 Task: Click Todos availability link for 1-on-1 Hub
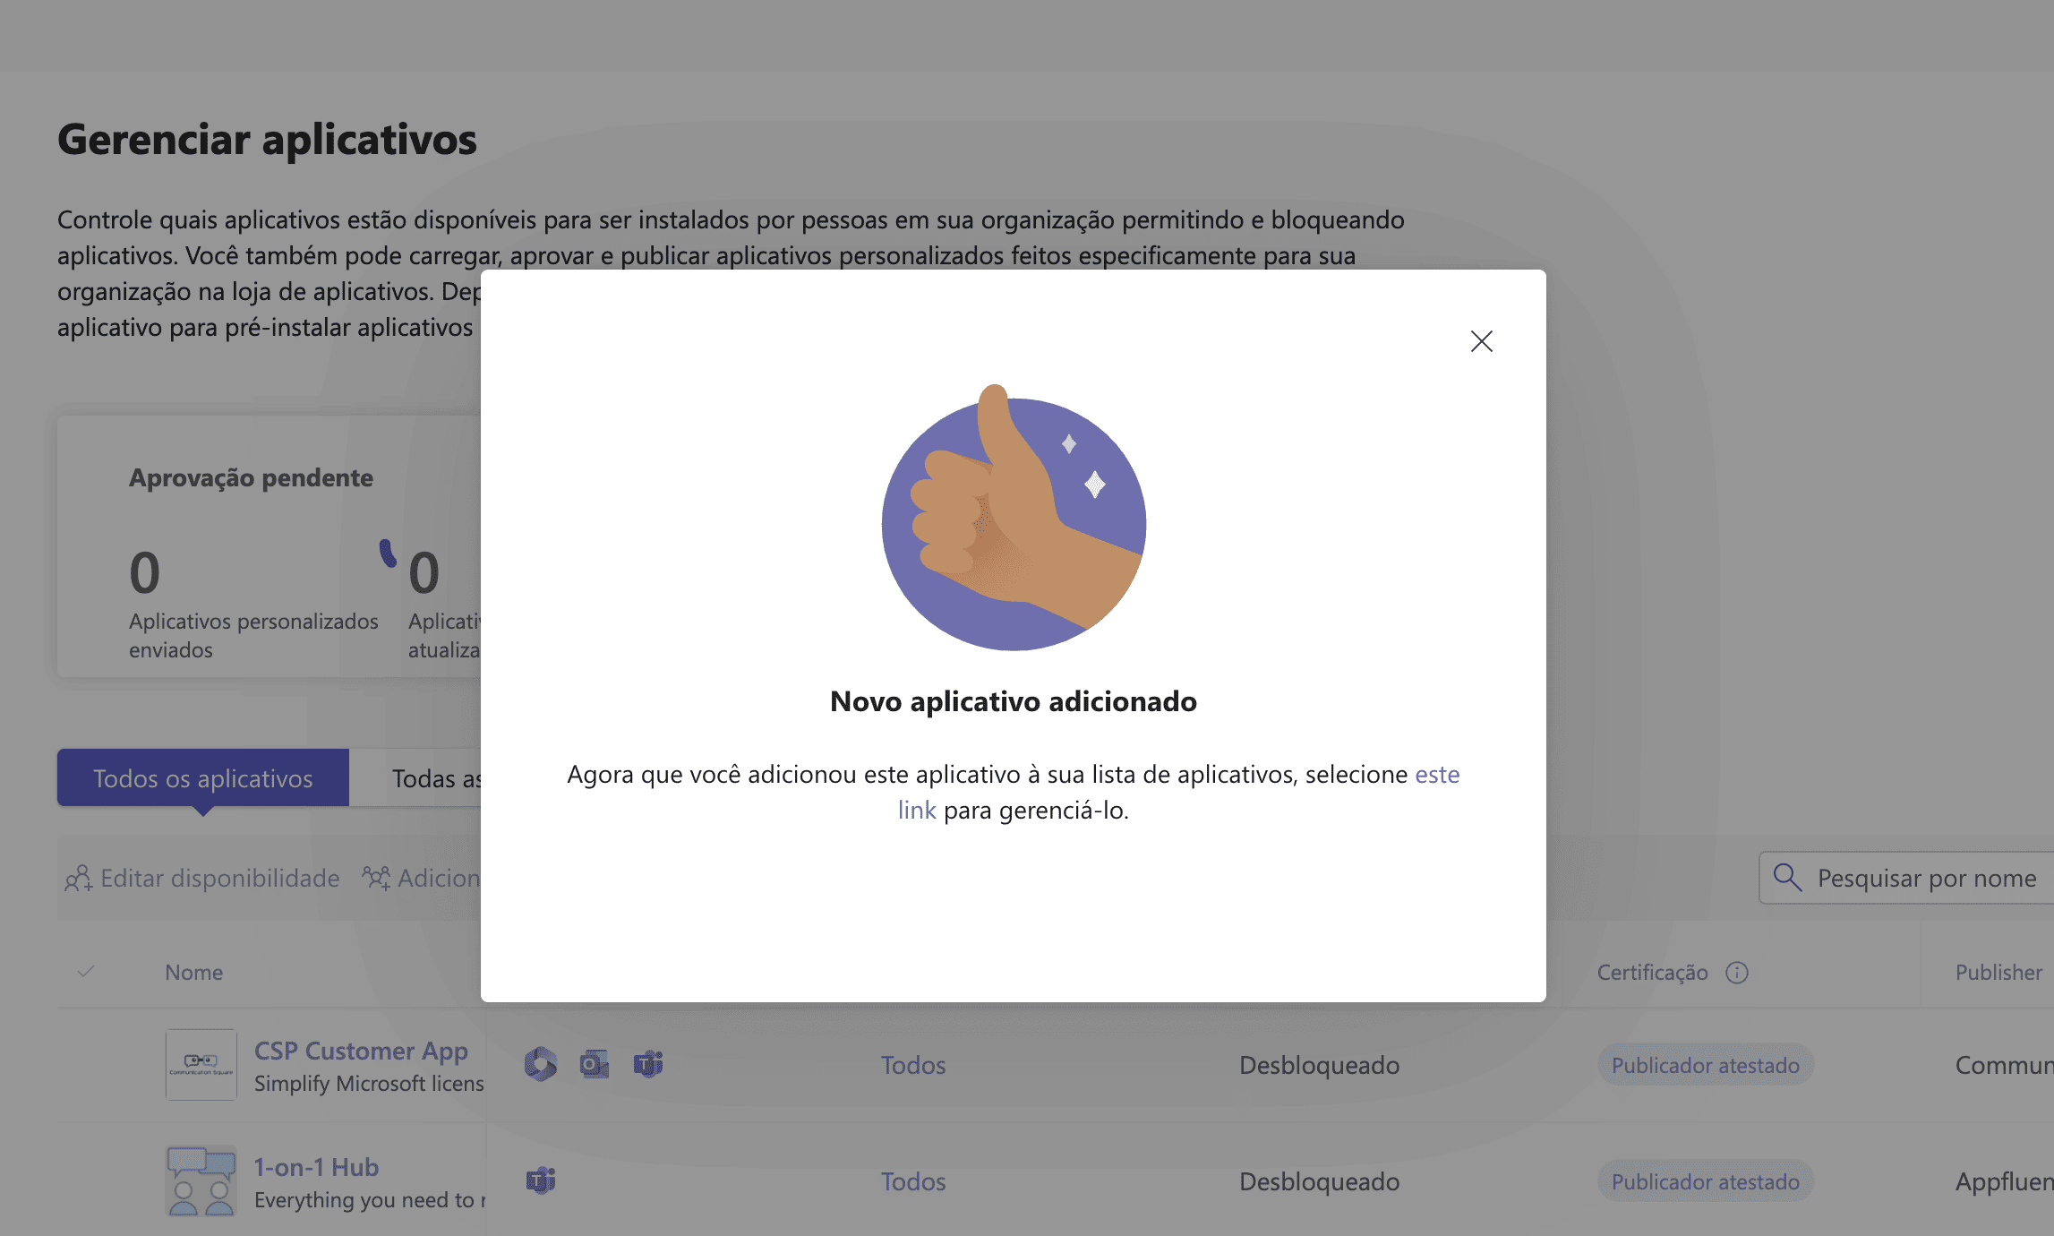[913, 1180]
